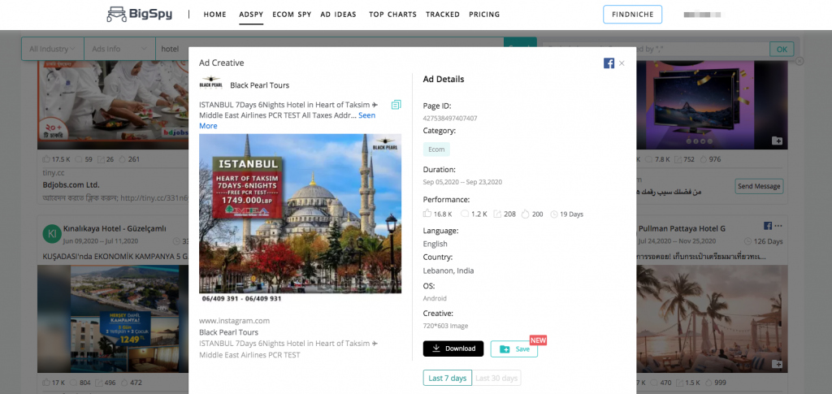Click comment icon showing 7.8 K
Viewport: 832px width, 394px height.
[x=651, y=159]
